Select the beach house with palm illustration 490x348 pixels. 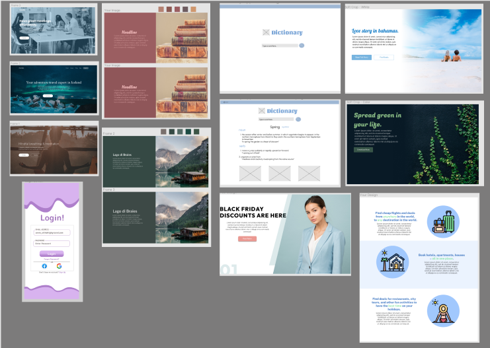[393, 262]
